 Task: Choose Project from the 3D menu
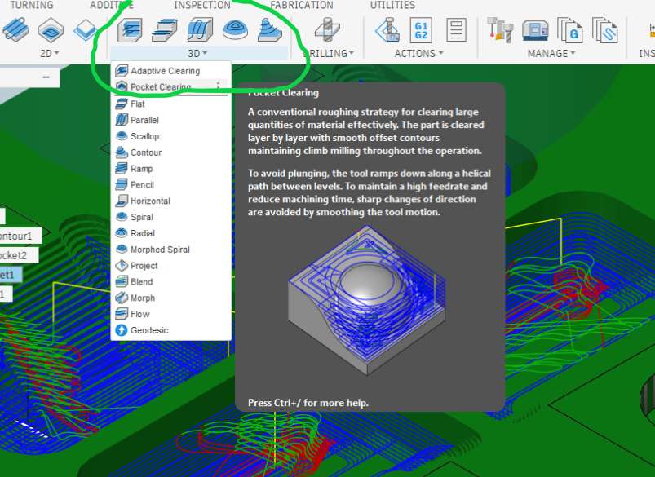(x=170, y=266)
